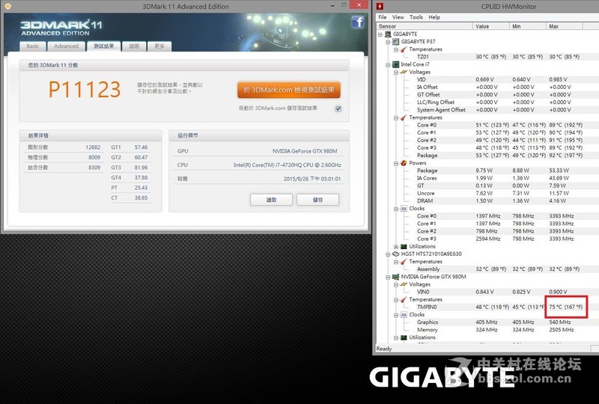The width and height of the screenshot is (599, 404).
Task: Select the GIGABYTE computer icon in tree
Action: pyautogui.click(x=388, y=34)
